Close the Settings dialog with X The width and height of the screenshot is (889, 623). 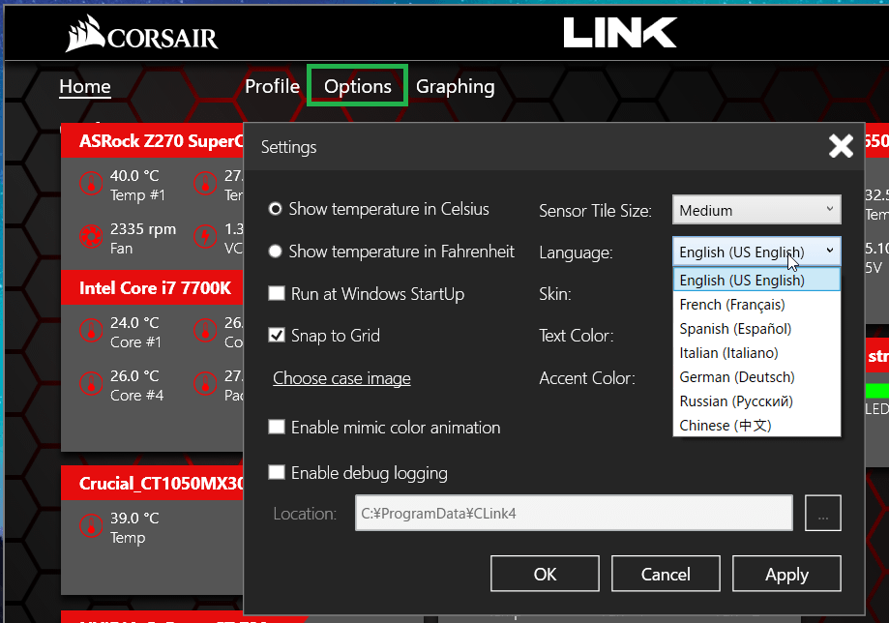841,146
